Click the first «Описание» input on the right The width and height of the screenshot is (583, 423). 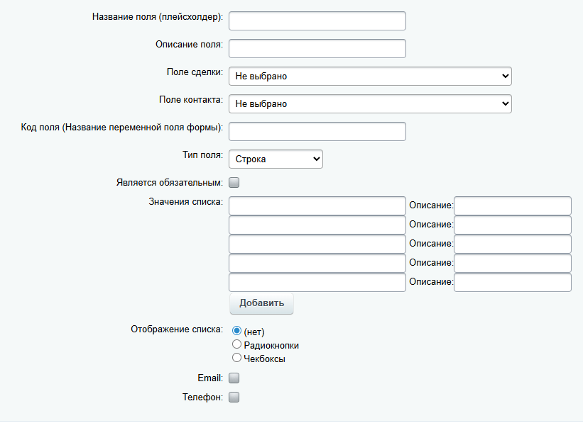(x=513, y=205)
